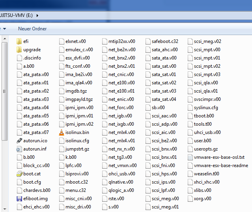252x212 pixels.
Task: Select the file name elxnet.v00
Action: [x=76, y=41]
